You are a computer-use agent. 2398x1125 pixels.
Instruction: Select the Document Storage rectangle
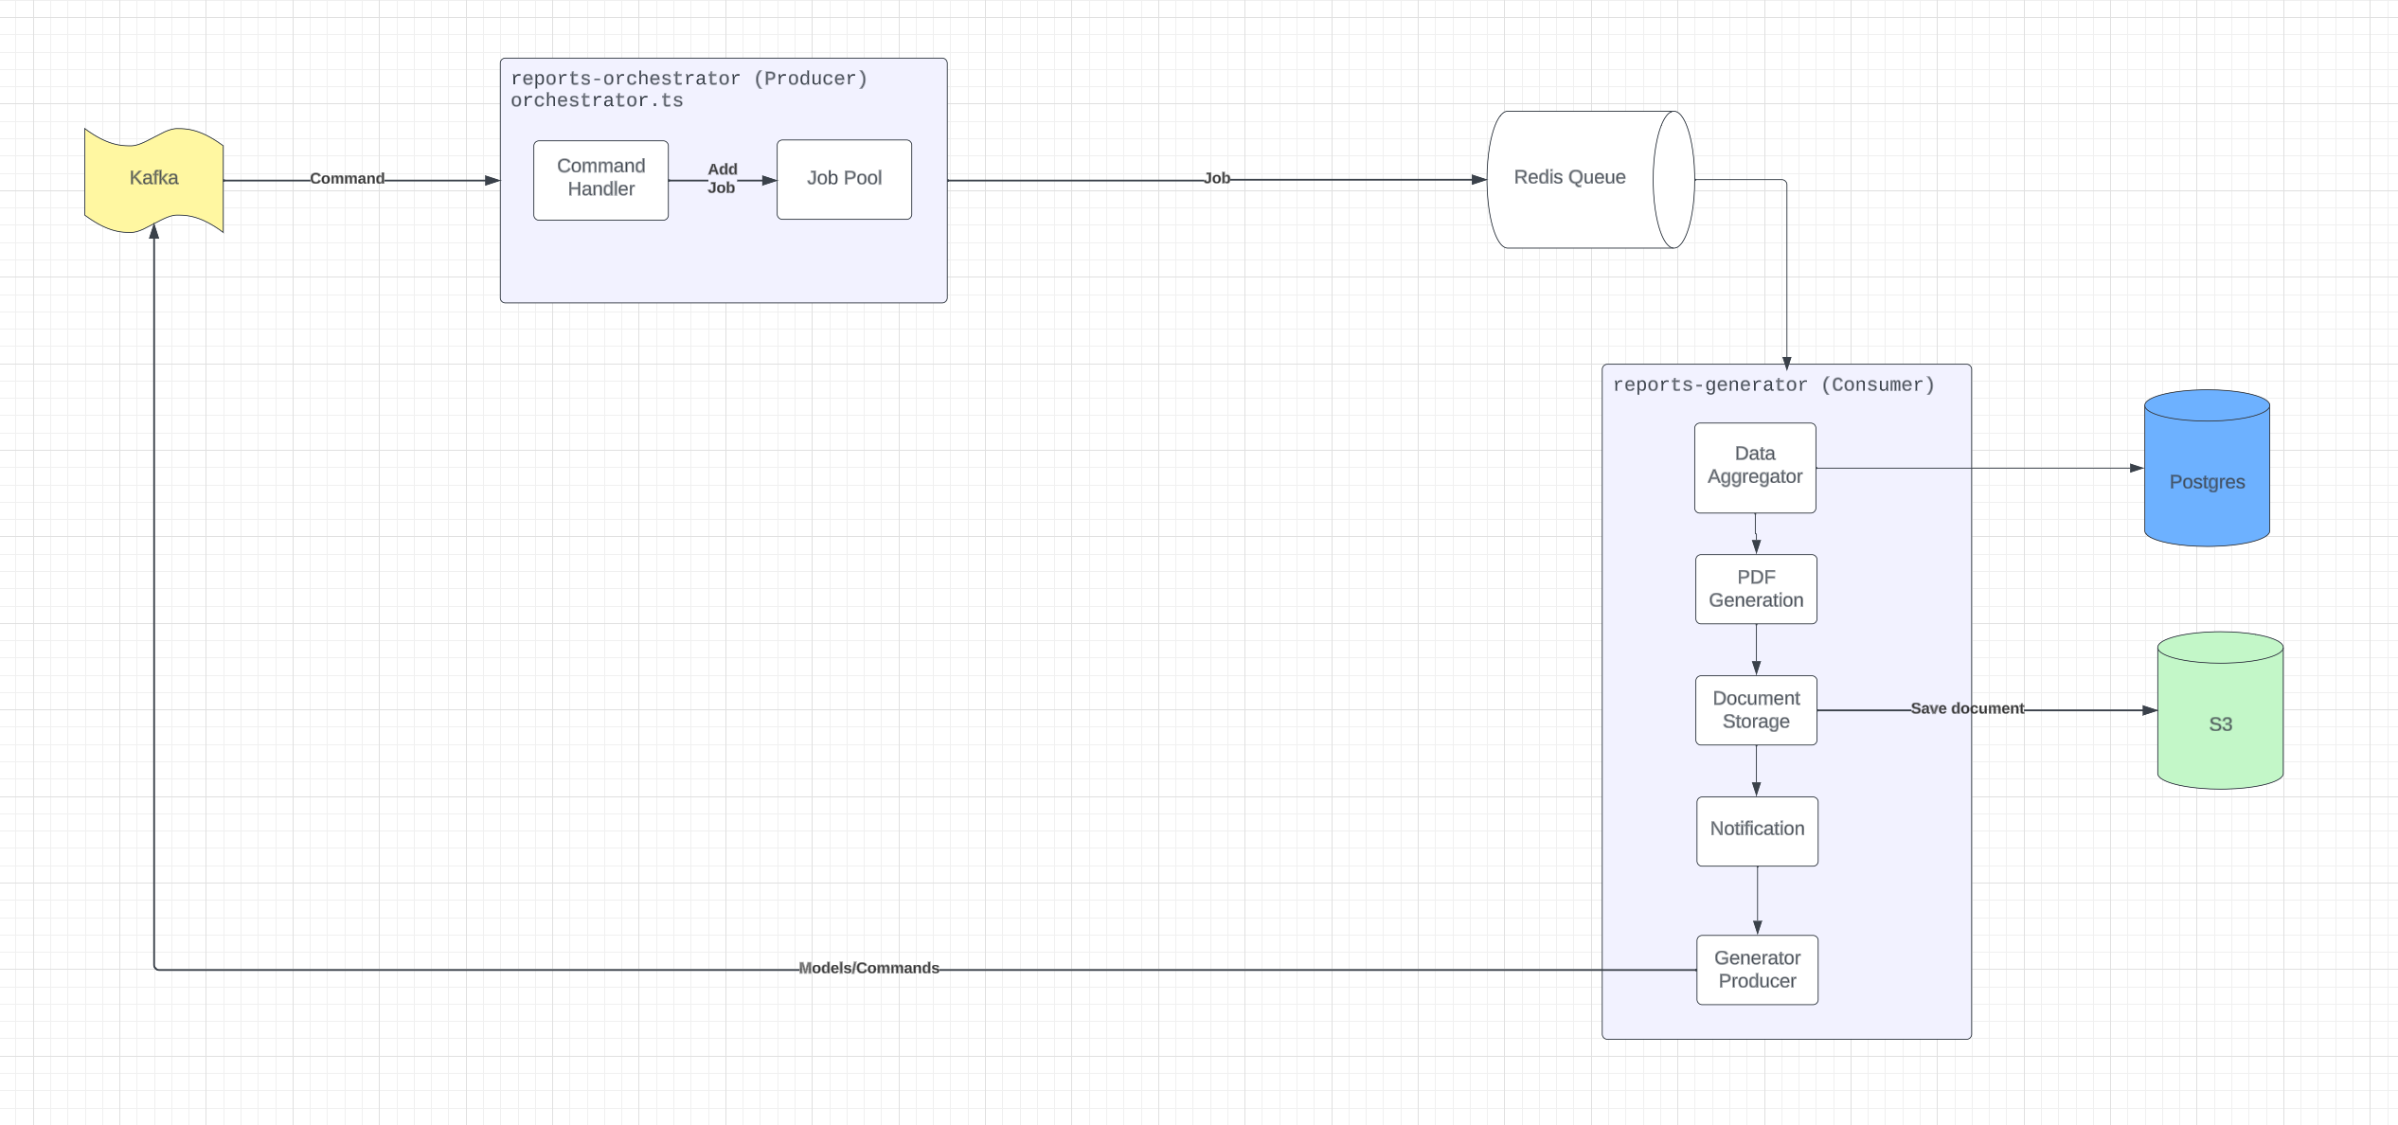point(1756,709)
